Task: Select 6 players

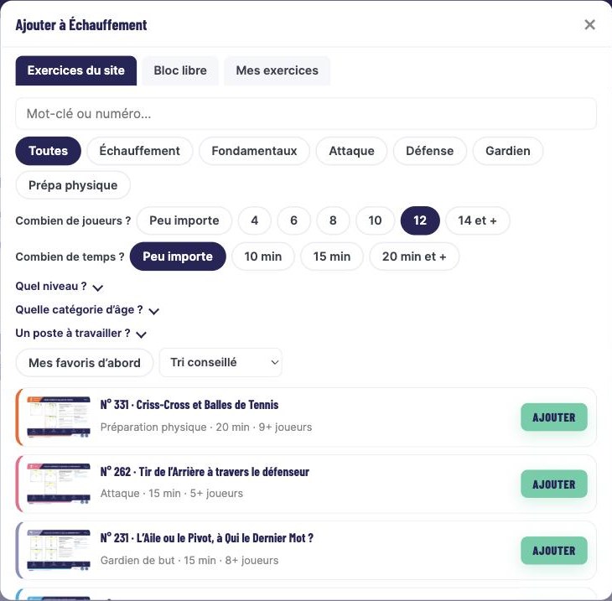Action: pyautogui.click(x=294, y=220)
